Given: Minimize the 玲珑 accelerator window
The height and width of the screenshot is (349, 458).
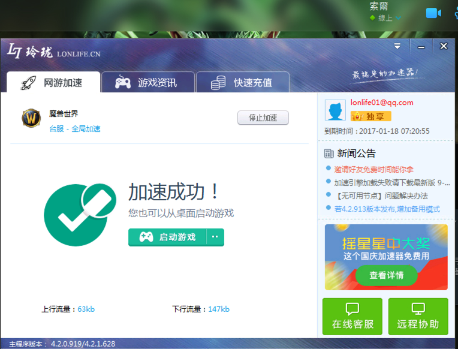Looking at the screenshot, I should click(421, 47).
